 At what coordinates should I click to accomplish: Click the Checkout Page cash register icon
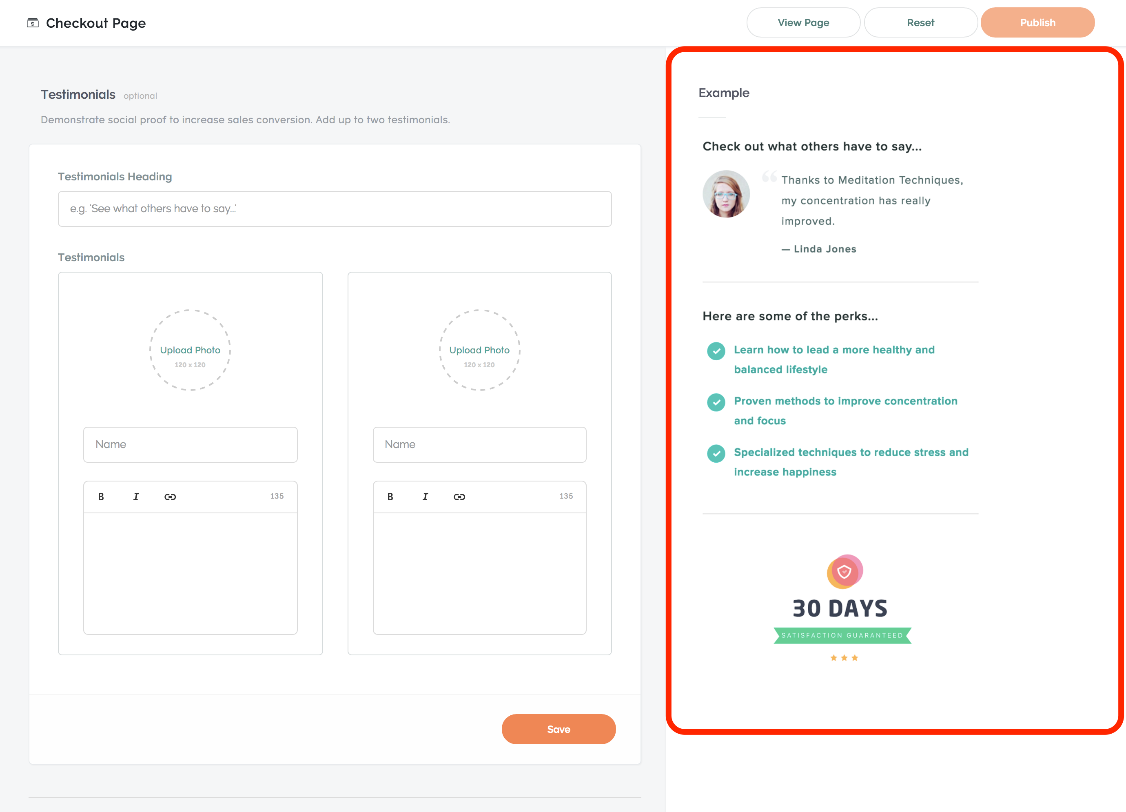click(x=33, y=23)
